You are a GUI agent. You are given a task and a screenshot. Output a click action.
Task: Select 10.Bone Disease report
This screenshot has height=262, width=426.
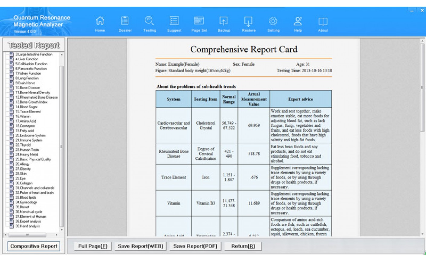28,88
